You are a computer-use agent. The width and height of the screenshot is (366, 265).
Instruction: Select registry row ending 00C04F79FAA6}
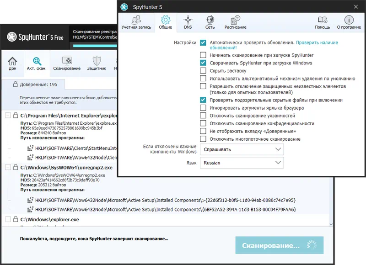(166, 210)
